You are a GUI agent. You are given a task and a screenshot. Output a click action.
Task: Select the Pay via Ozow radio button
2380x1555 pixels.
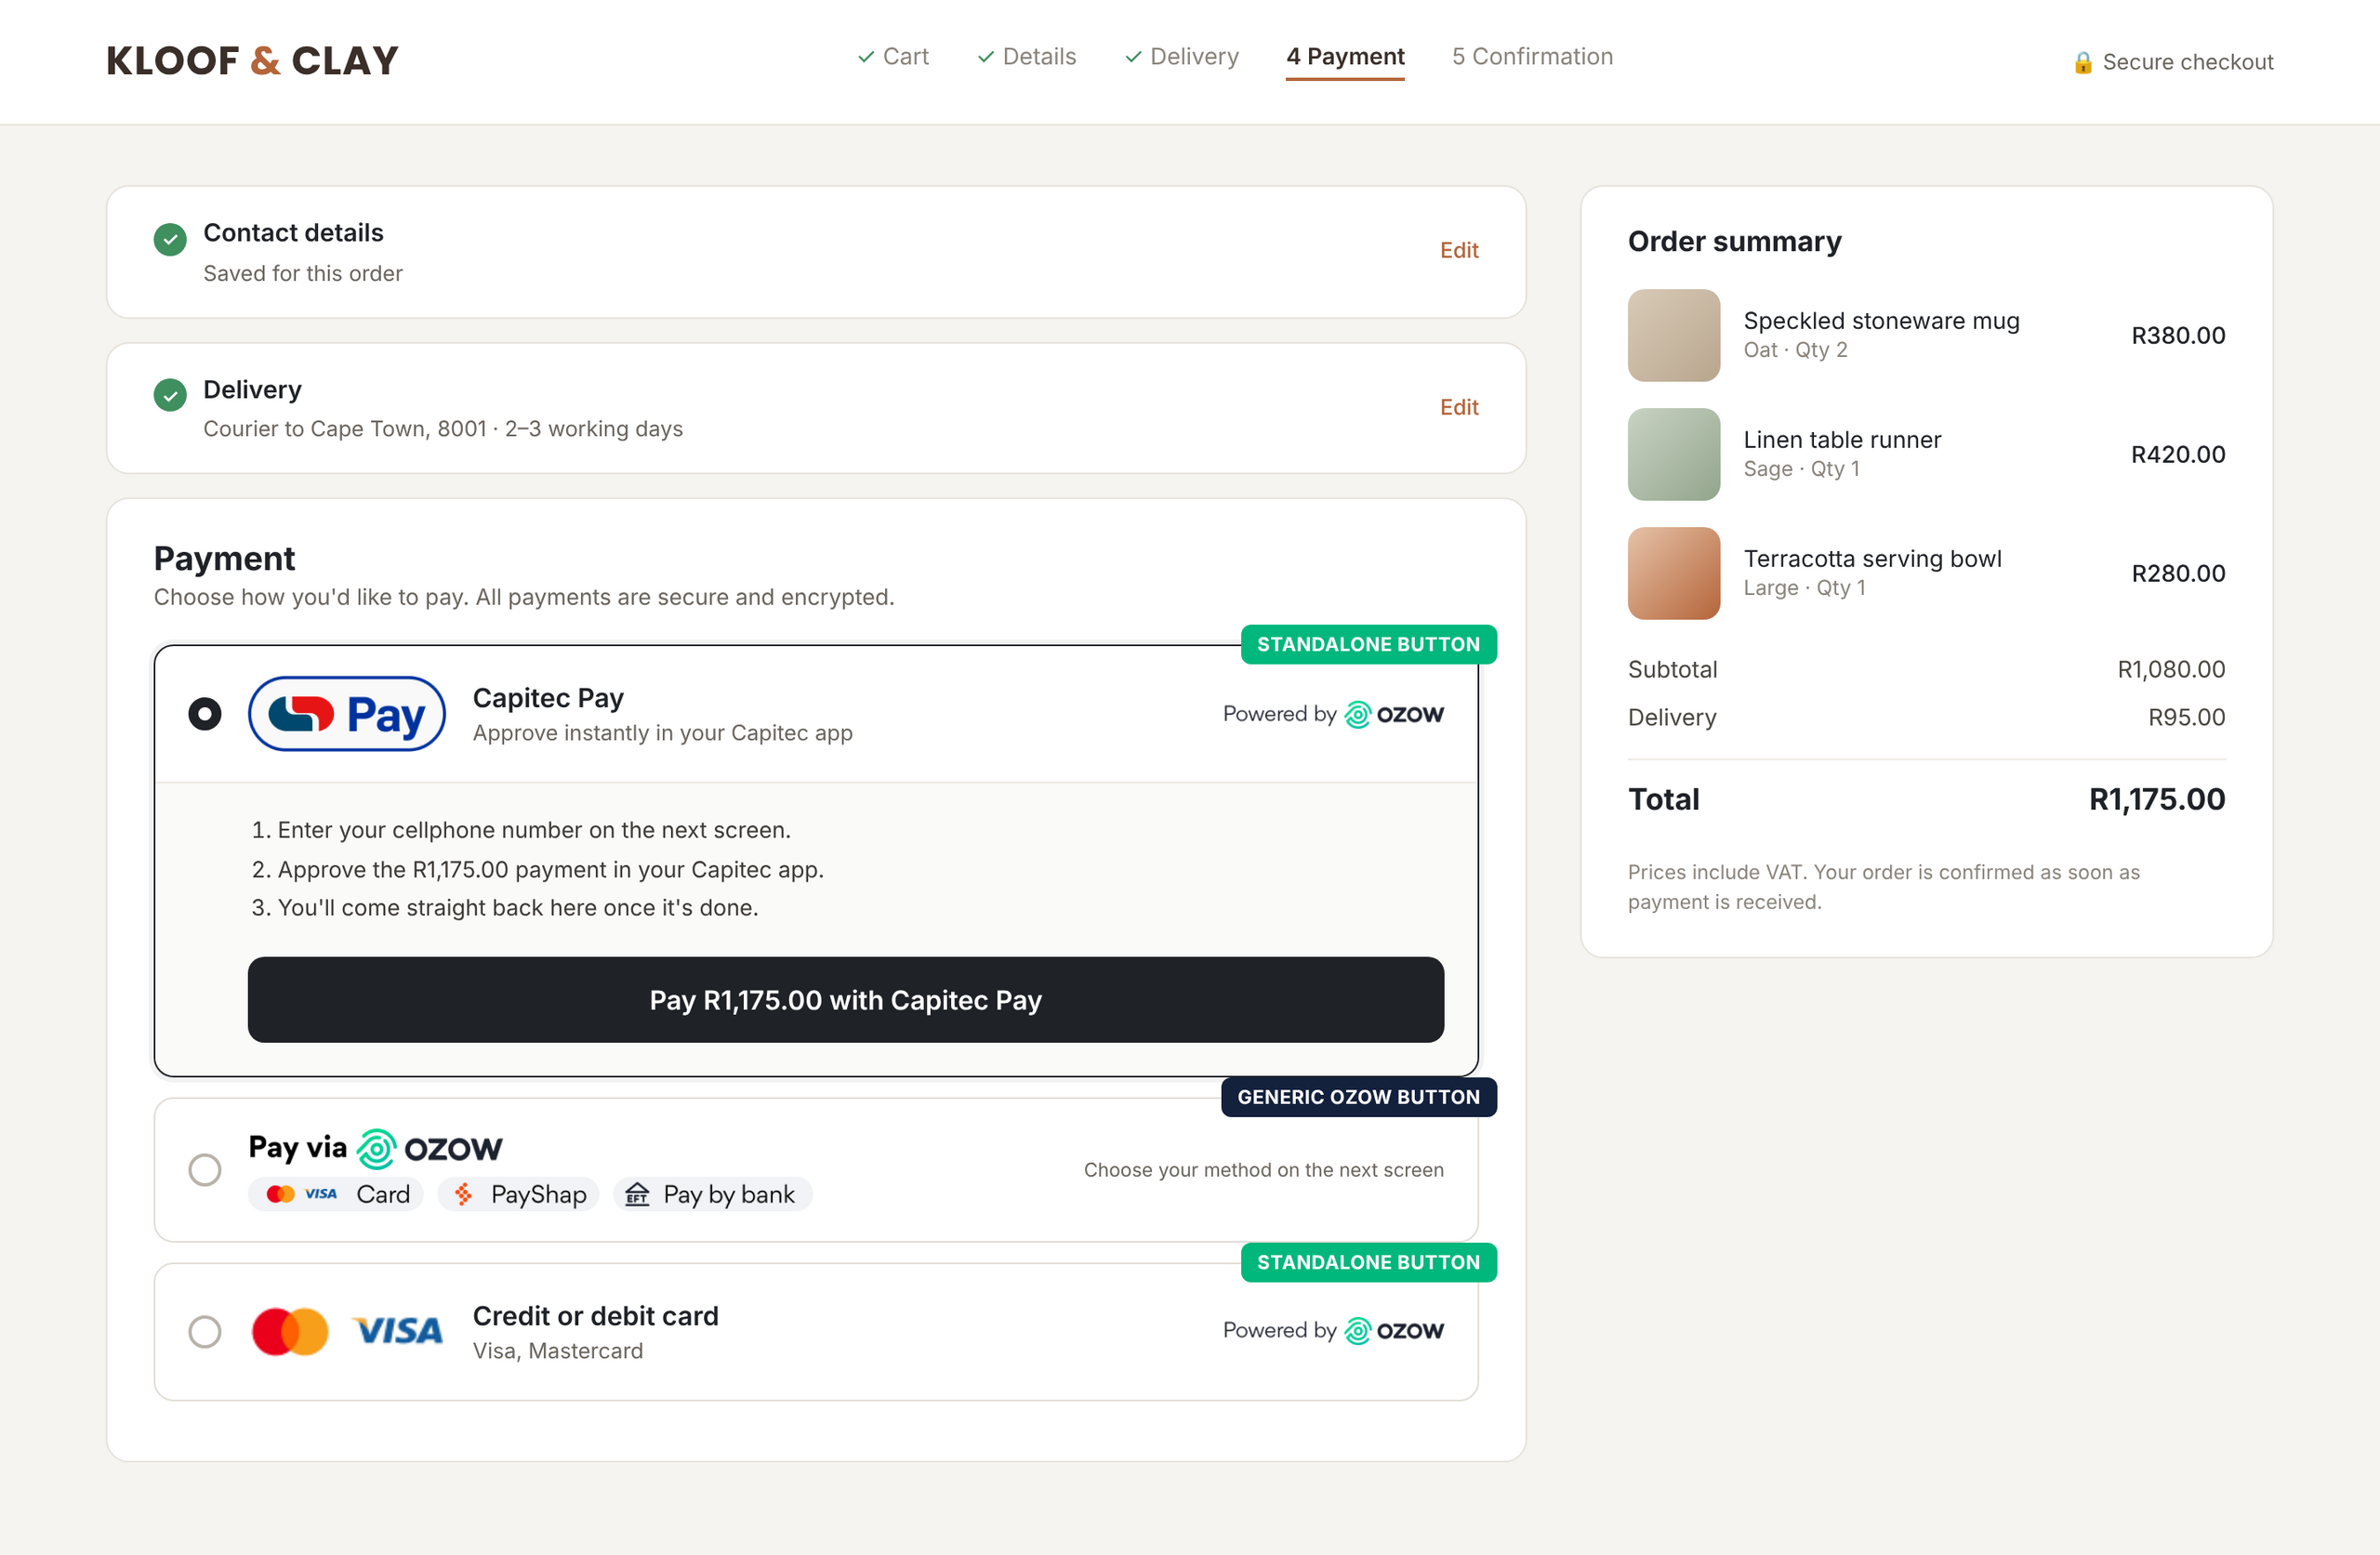click(205, 1169)
